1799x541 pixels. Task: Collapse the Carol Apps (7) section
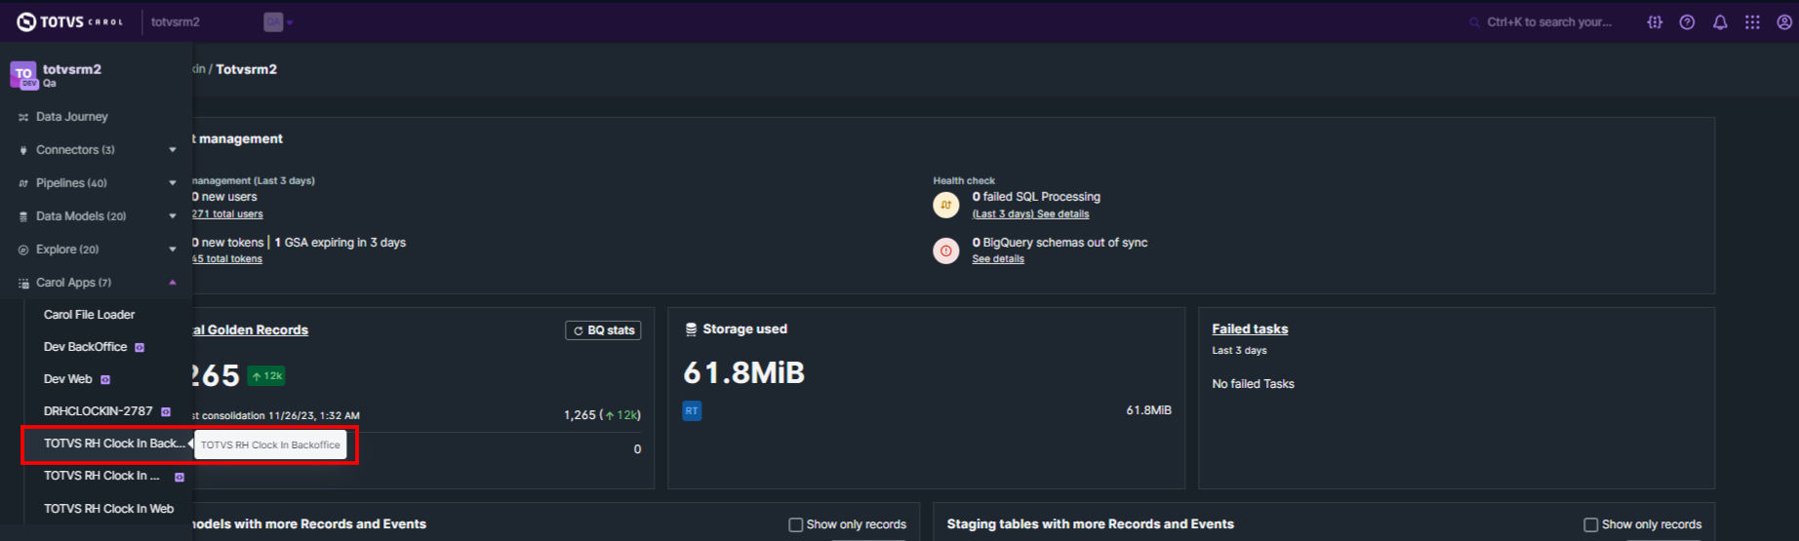click(173, 283)
